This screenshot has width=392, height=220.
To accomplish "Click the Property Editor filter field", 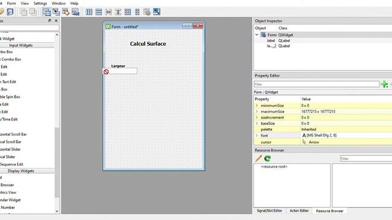I will [x=317, y=84].
